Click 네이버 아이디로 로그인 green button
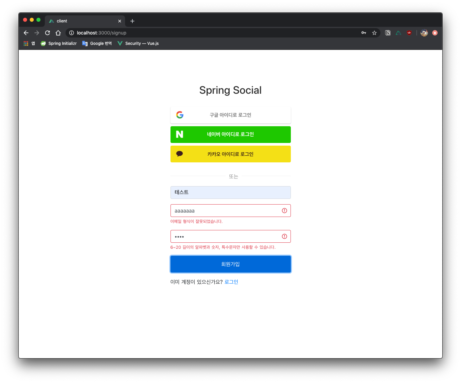The height and width of the screenshot is (383, 461). [x=231, y=135]
